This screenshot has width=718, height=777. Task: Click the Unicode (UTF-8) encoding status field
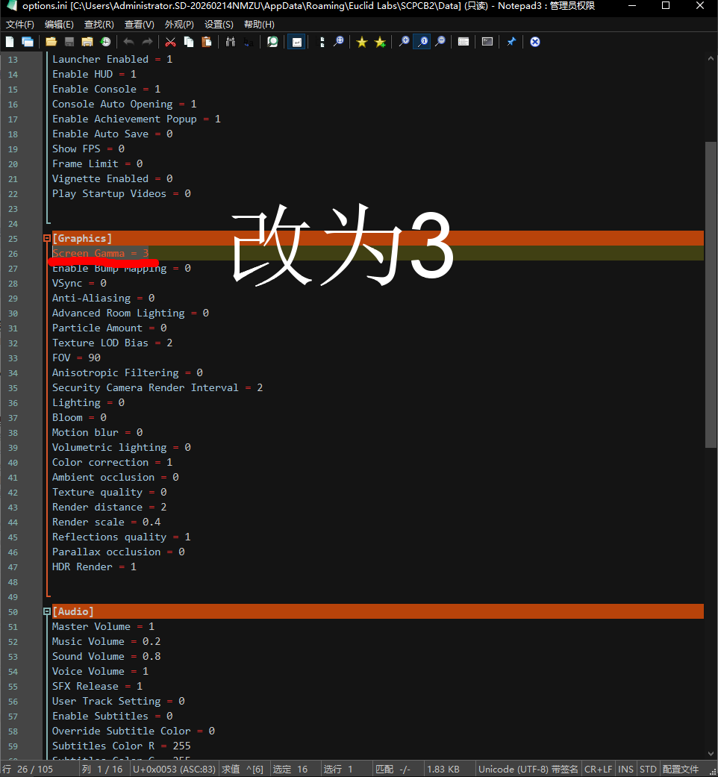click(x=528, y=769)
